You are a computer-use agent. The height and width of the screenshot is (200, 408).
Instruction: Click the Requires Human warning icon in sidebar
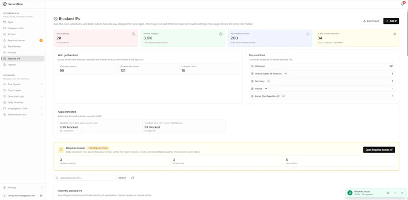(5, 40)
